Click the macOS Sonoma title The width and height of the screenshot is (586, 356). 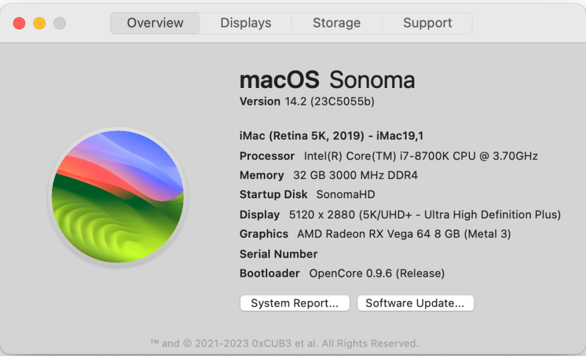coord(327,80)
